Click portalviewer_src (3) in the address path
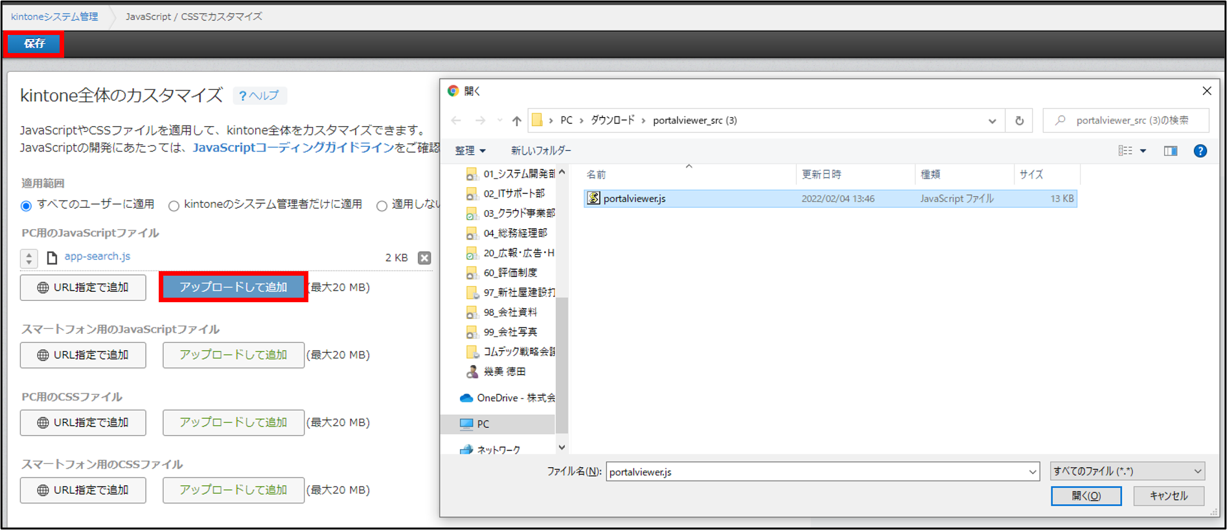1227x530 pixels. (694, 120)
